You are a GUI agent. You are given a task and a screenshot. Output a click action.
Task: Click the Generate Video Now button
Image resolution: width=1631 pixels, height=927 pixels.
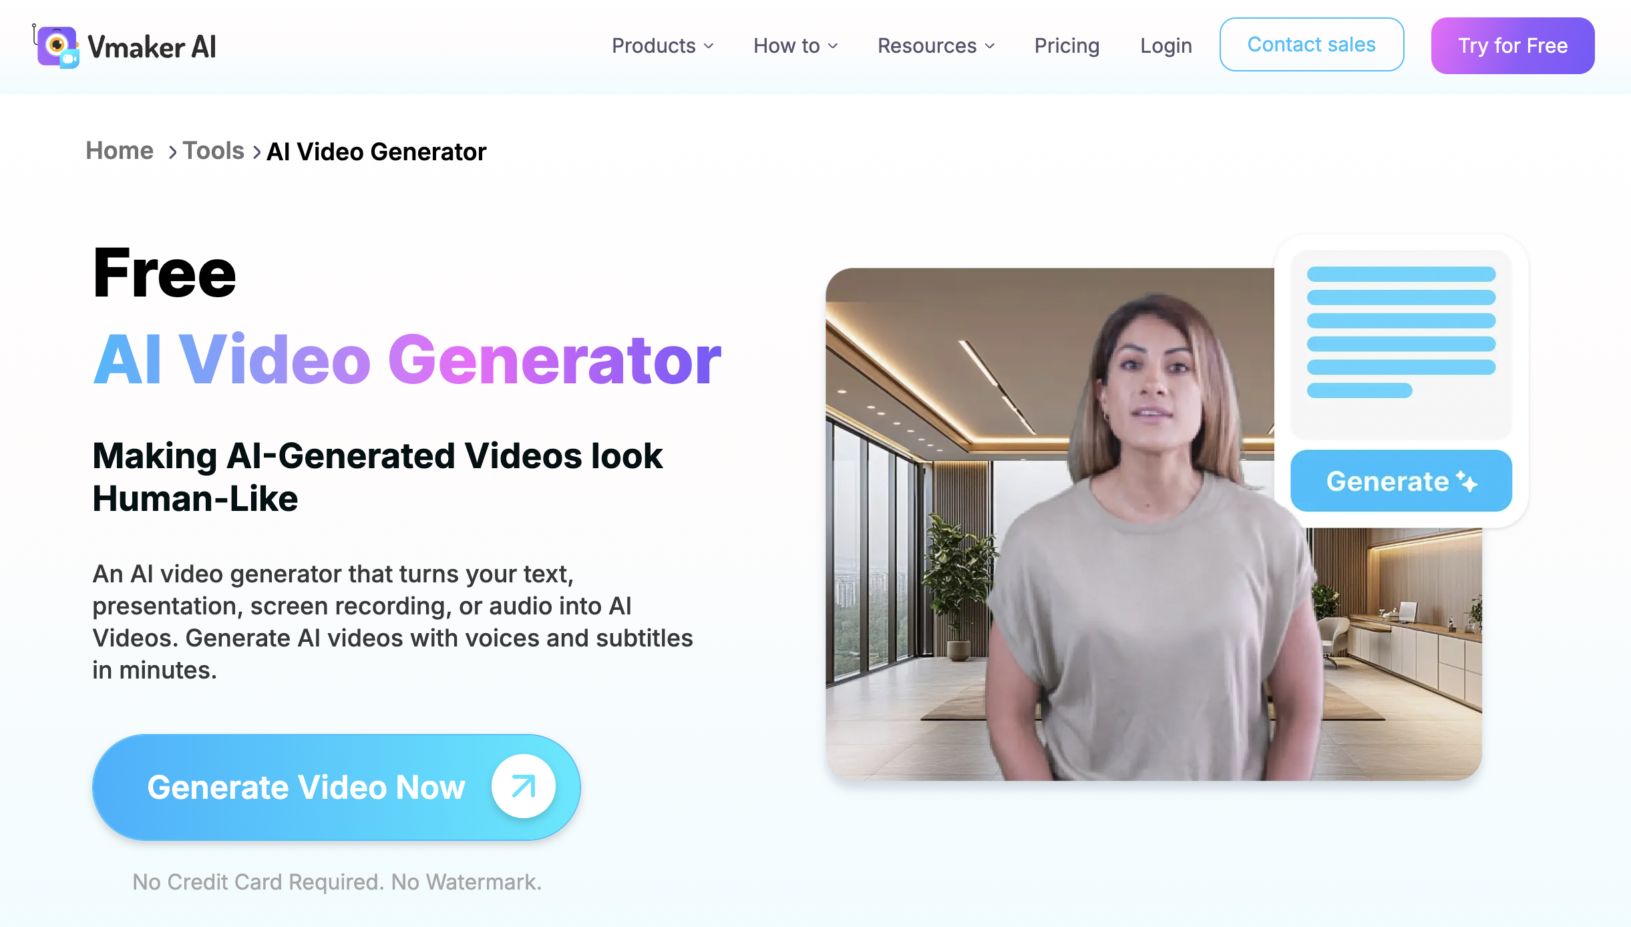tap(336, 786)
